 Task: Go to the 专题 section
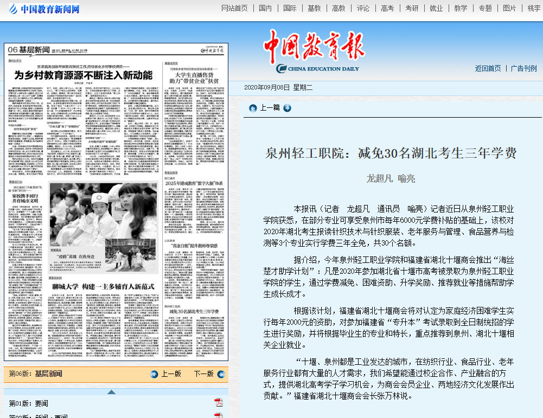(485, 8)
